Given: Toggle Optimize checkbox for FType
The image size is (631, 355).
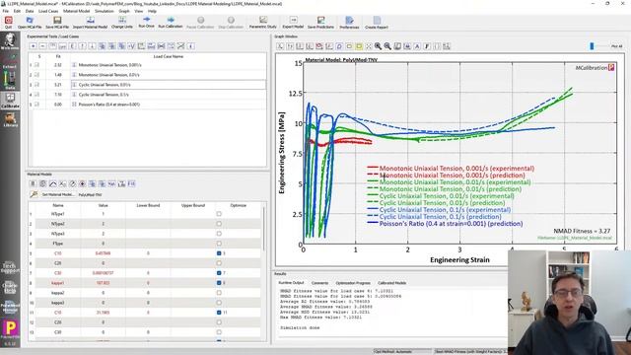Looking at the screenshot, I should (219, 244).
